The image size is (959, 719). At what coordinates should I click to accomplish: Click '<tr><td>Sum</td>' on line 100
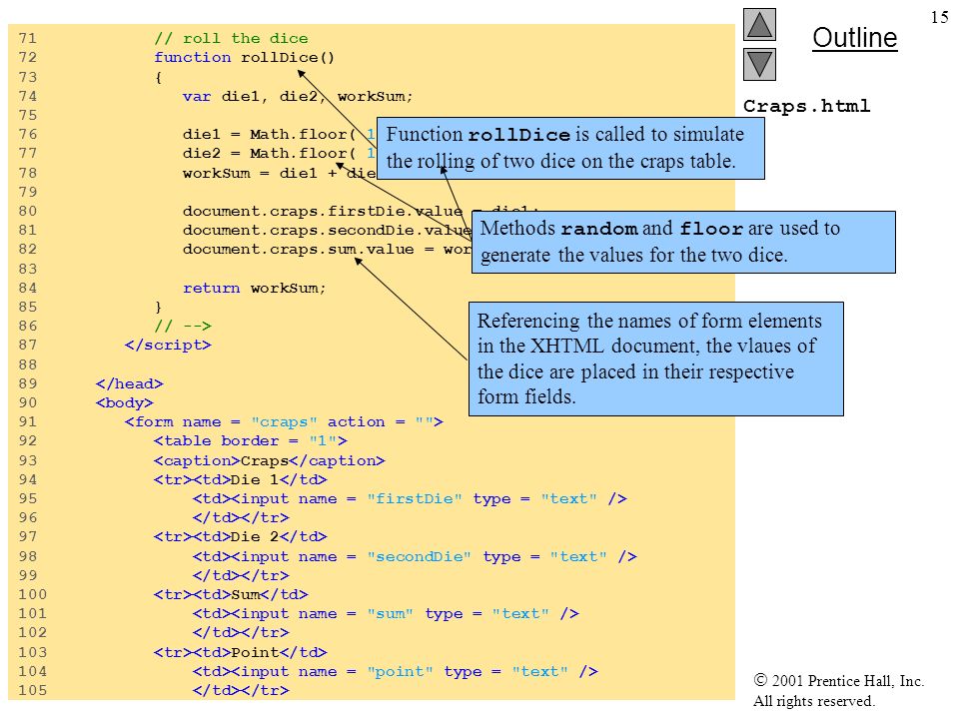[231, 594]
